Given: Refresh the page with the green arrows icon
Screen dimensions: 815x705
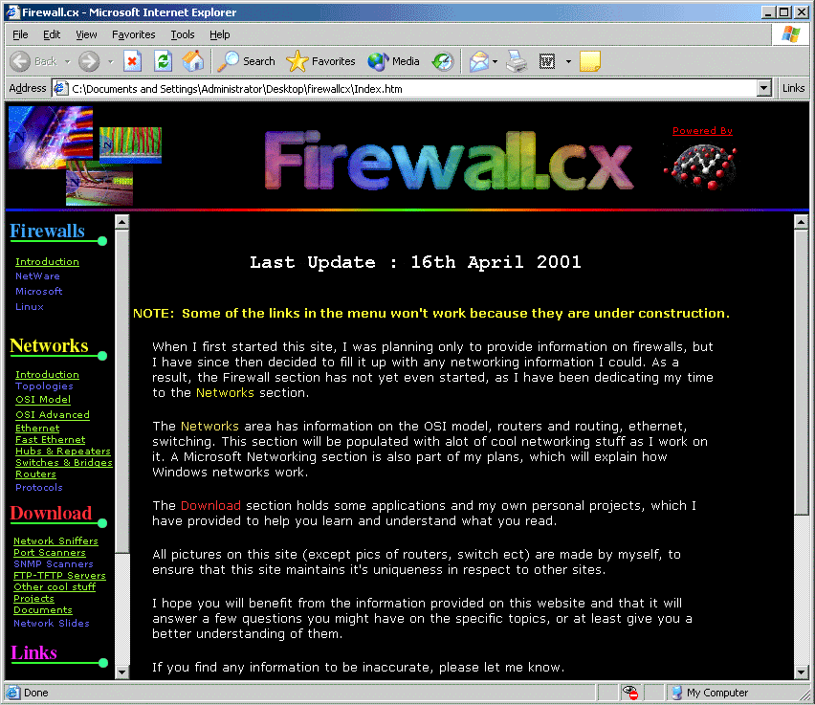Looking at the screenshot, I should (x=164, y=61).
